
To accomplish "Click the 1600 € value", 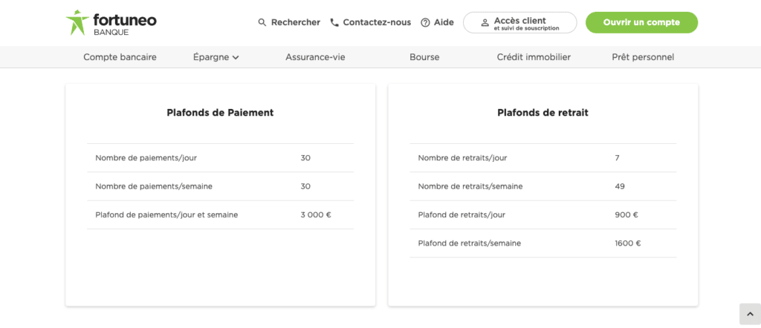I will (627, 243).
